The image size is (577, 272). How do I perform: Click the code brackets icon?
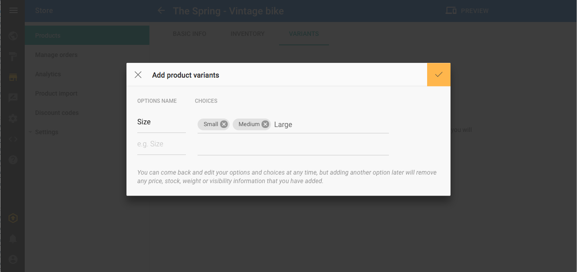pyautogui.click(x=13, y=139)
